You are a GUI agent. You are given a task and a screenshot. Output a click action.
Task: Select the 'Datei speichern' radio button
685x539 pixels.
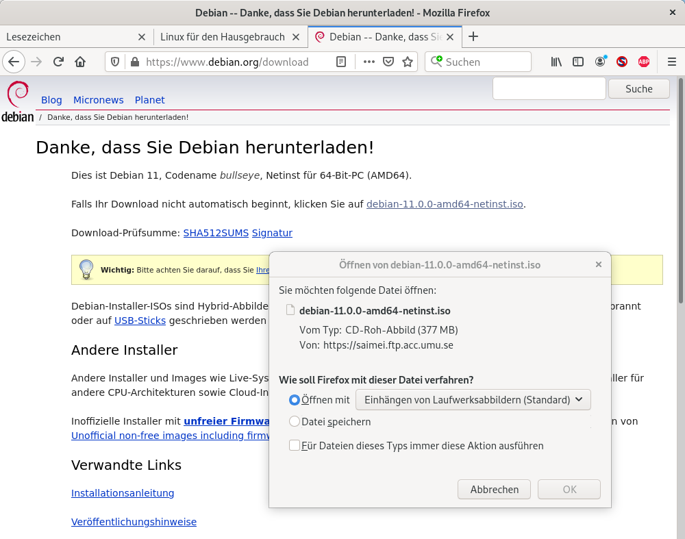pos(295,421)
